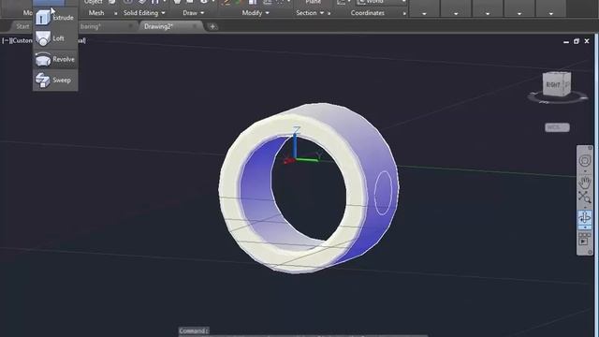Open the Section Plane tool
599x337 pixels.
point(313,2)
